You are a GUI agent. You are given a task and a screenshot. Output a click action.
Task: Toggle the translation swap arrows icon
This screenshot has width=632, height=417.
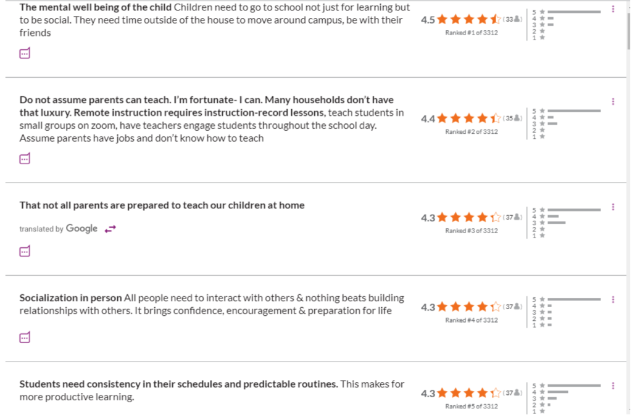(110, 229)
